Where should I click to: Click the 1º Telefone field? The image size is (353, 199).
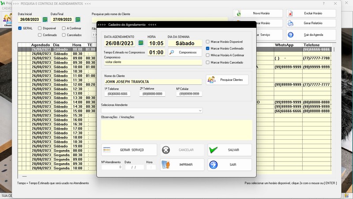point(117,94)
